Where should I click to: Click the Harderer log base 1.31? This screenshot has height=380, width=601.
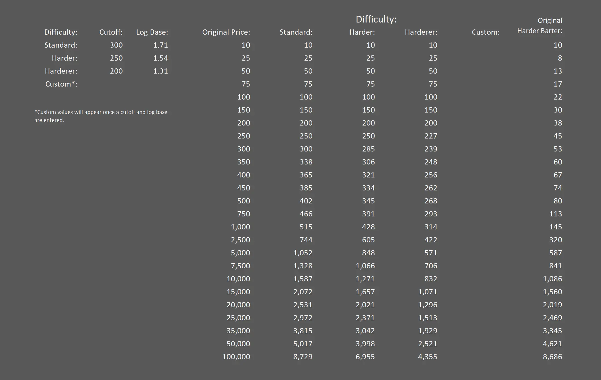point(161,71)
